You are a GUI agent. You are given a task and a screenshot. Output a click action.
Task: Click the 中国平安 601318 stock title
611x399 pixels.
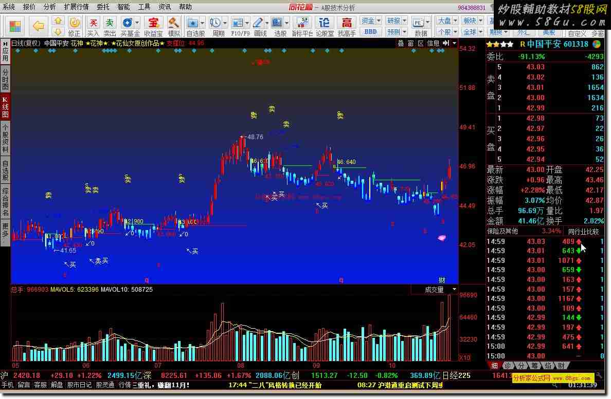pos(558,44)
